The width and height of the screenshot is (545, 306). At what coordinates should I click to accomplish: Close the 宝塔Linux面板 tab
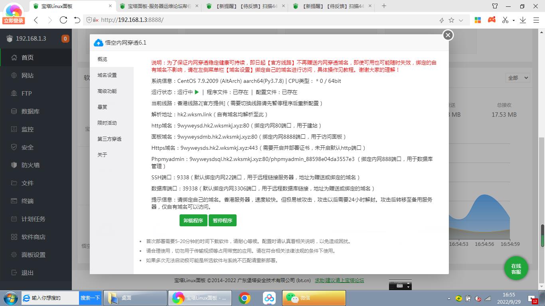click(x=111, y=6)
